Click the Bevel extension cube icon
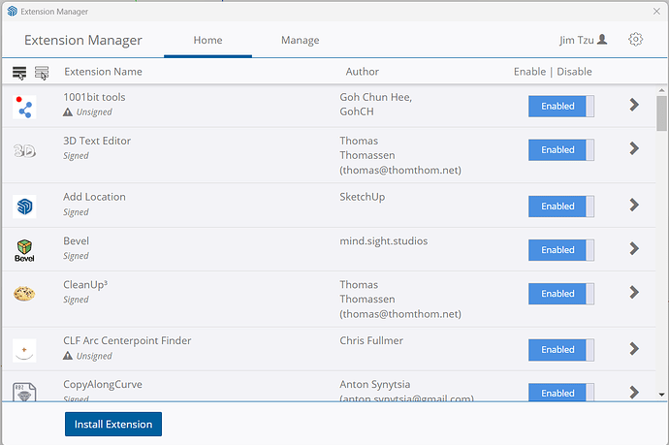 pyautogui.click(x=24, y=250)
